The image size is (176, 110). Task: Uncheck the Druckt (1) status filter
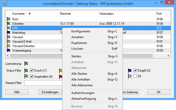32,71
